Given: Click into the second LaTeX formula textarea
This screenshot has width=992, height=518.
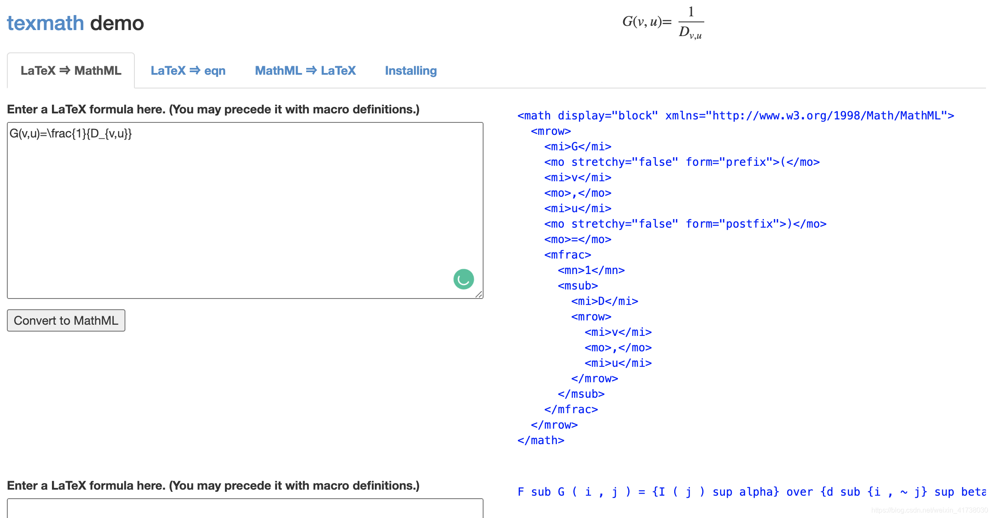Looking at the screenshot, I should coord(245,509).
